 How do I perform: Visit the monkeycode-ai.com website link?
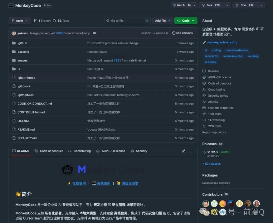point(223,42)
